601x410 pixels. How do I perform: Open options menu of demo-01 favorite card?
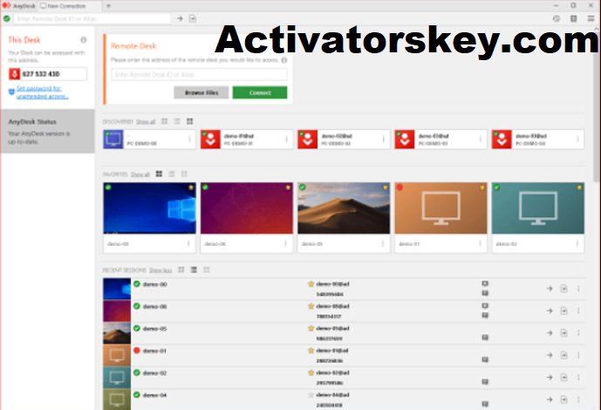click(480, 243)
